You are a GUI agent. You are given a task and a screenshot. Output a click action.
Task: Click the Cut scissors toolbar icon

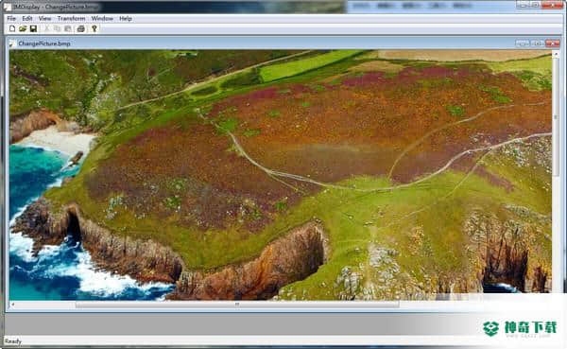pos(46,28)
